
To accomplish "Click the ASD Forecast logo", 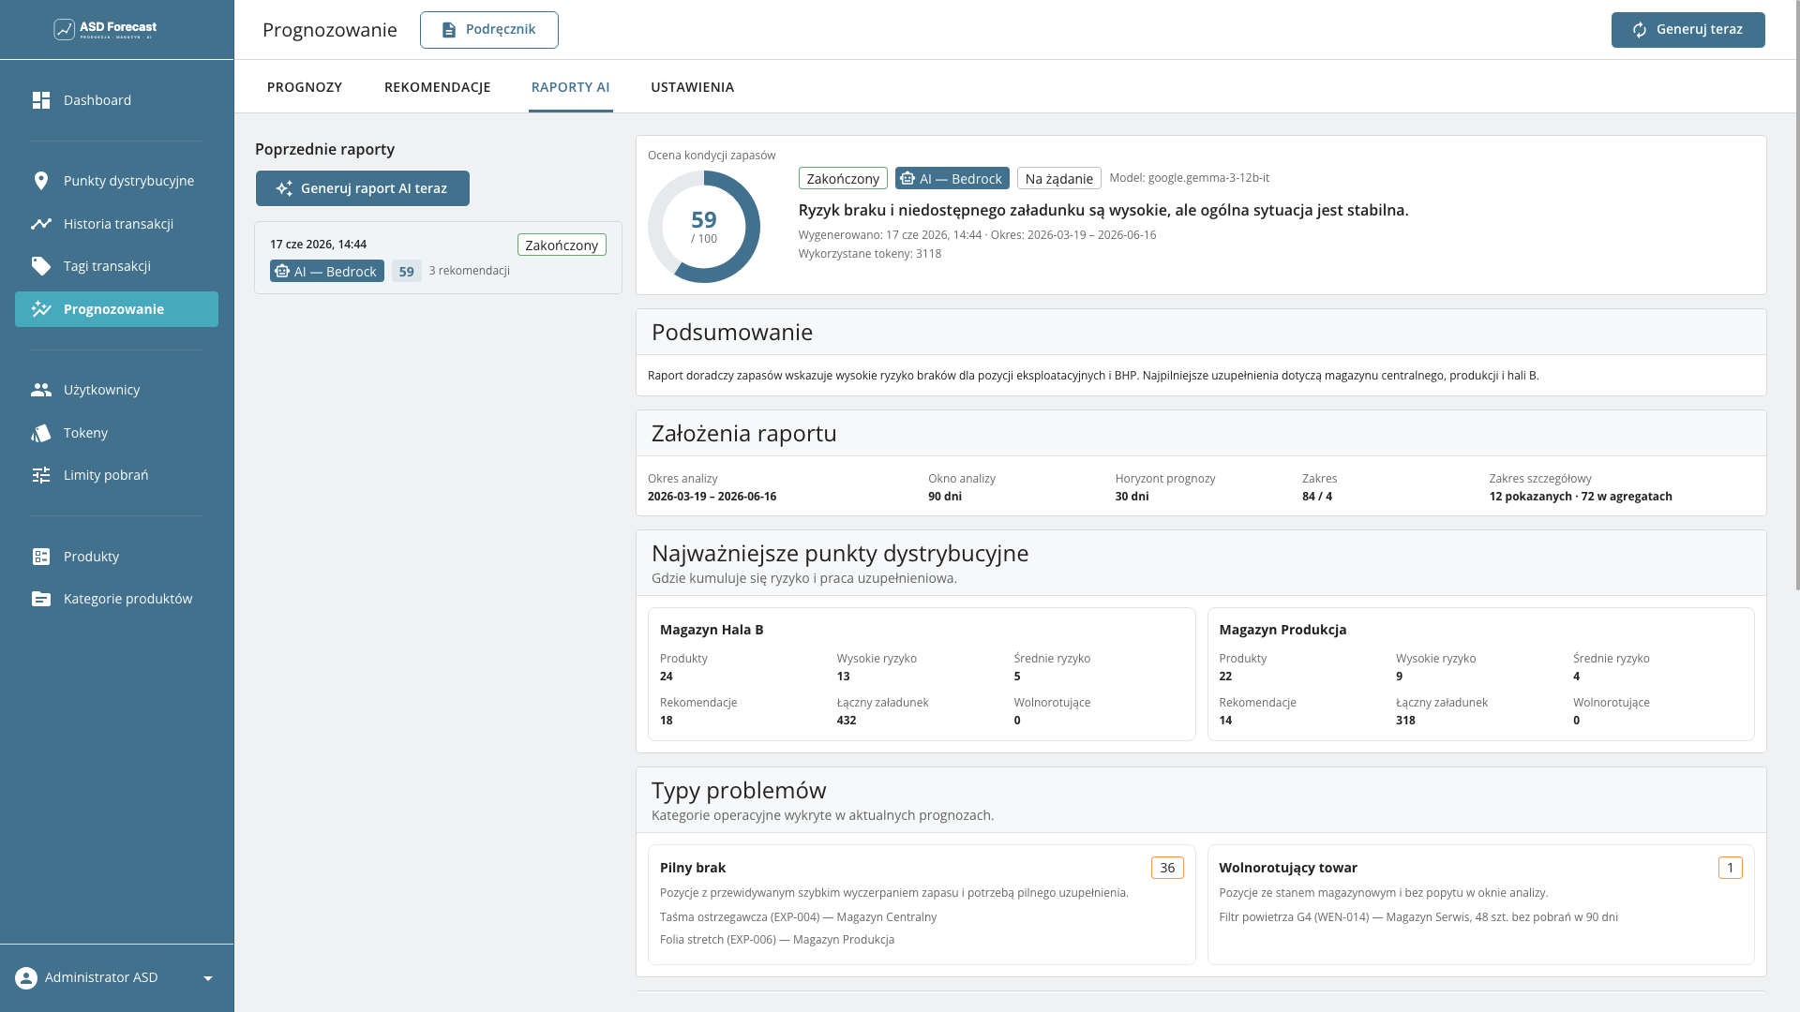I will [x=105, y=29].
